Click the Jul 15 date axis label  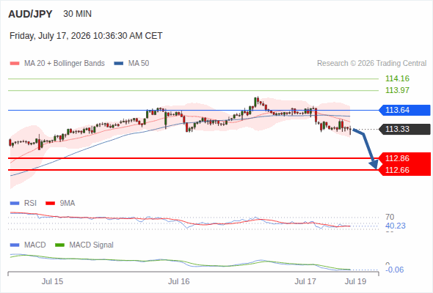coord(52,281)
